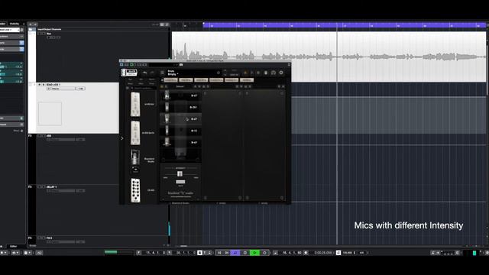Toggle the plugin power bypass icon
Viewport: 489px width, 275px height.
point(219,73)
